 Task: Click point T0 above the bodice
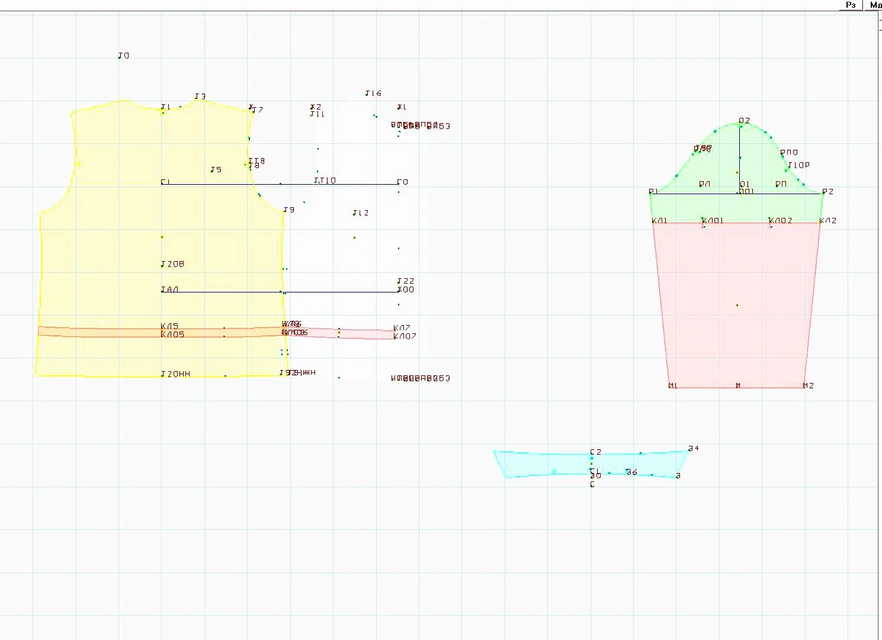(x=120, y=57)
